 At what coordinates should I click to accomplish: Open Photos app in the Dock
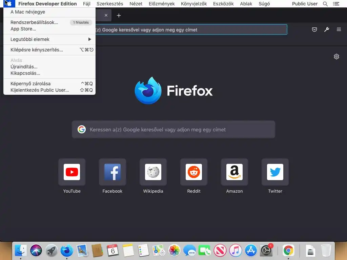[174, 251]
